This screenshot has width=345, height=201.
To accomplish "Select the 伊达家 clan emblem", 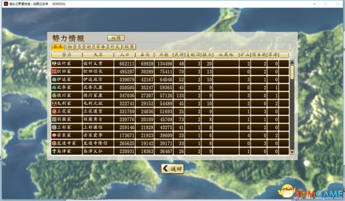I will pos(54,80).
